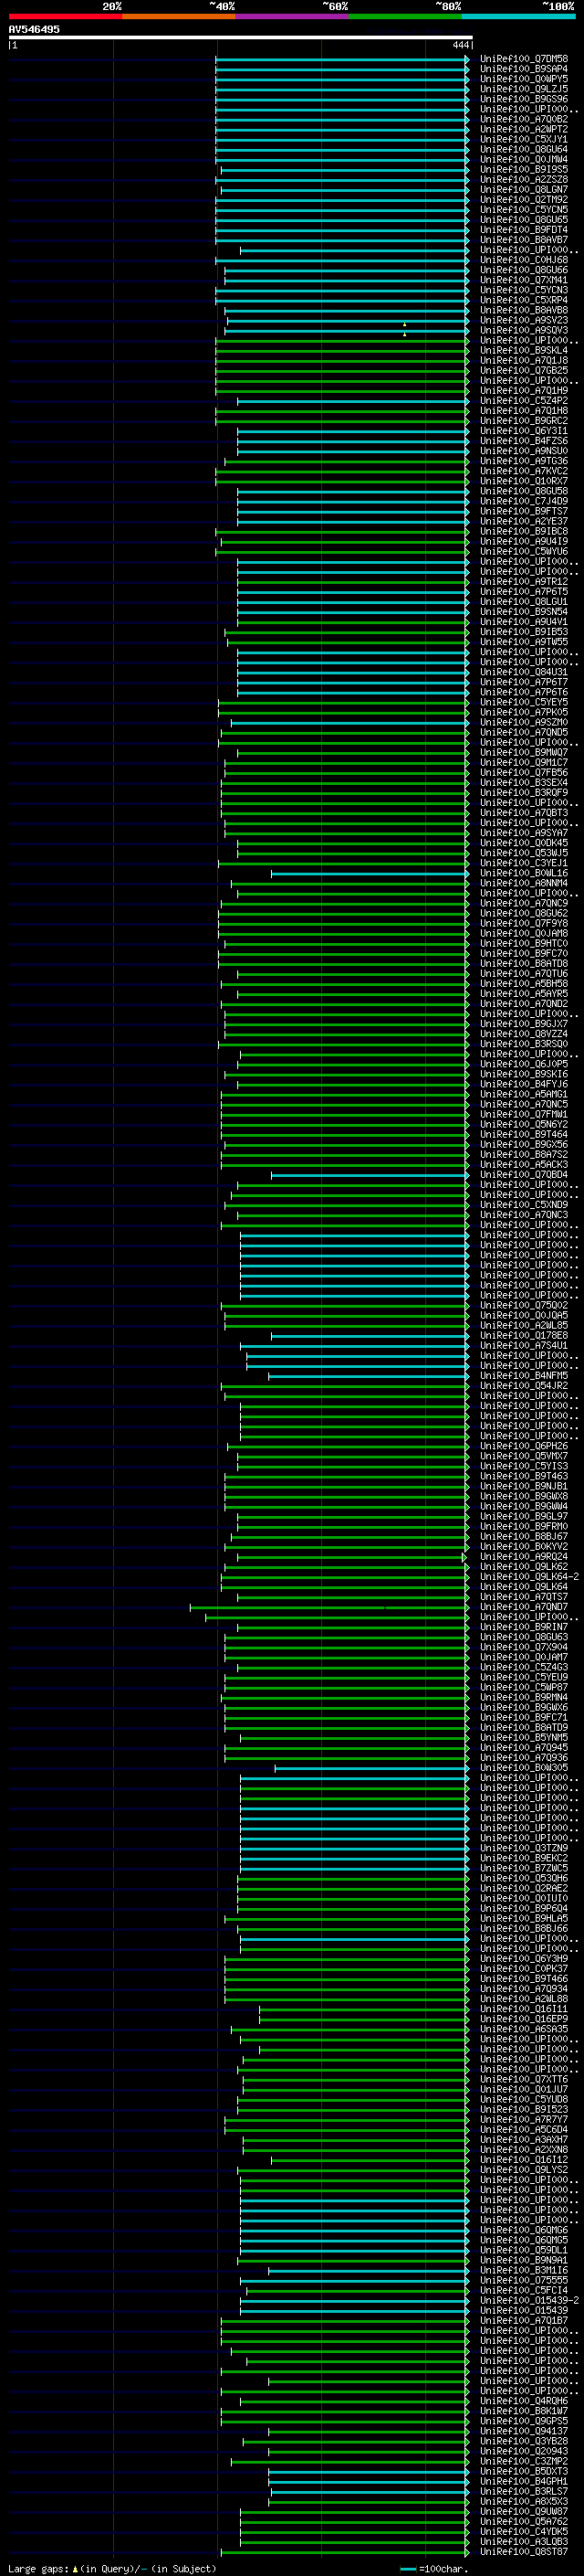Open hit UniRef100_B9GS96
The image size is (584, 2576).
tap(524, 99)
